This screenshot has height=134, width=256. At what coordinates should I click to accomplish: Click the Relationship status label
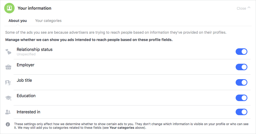pyautogui.click(x=34, y=49)
